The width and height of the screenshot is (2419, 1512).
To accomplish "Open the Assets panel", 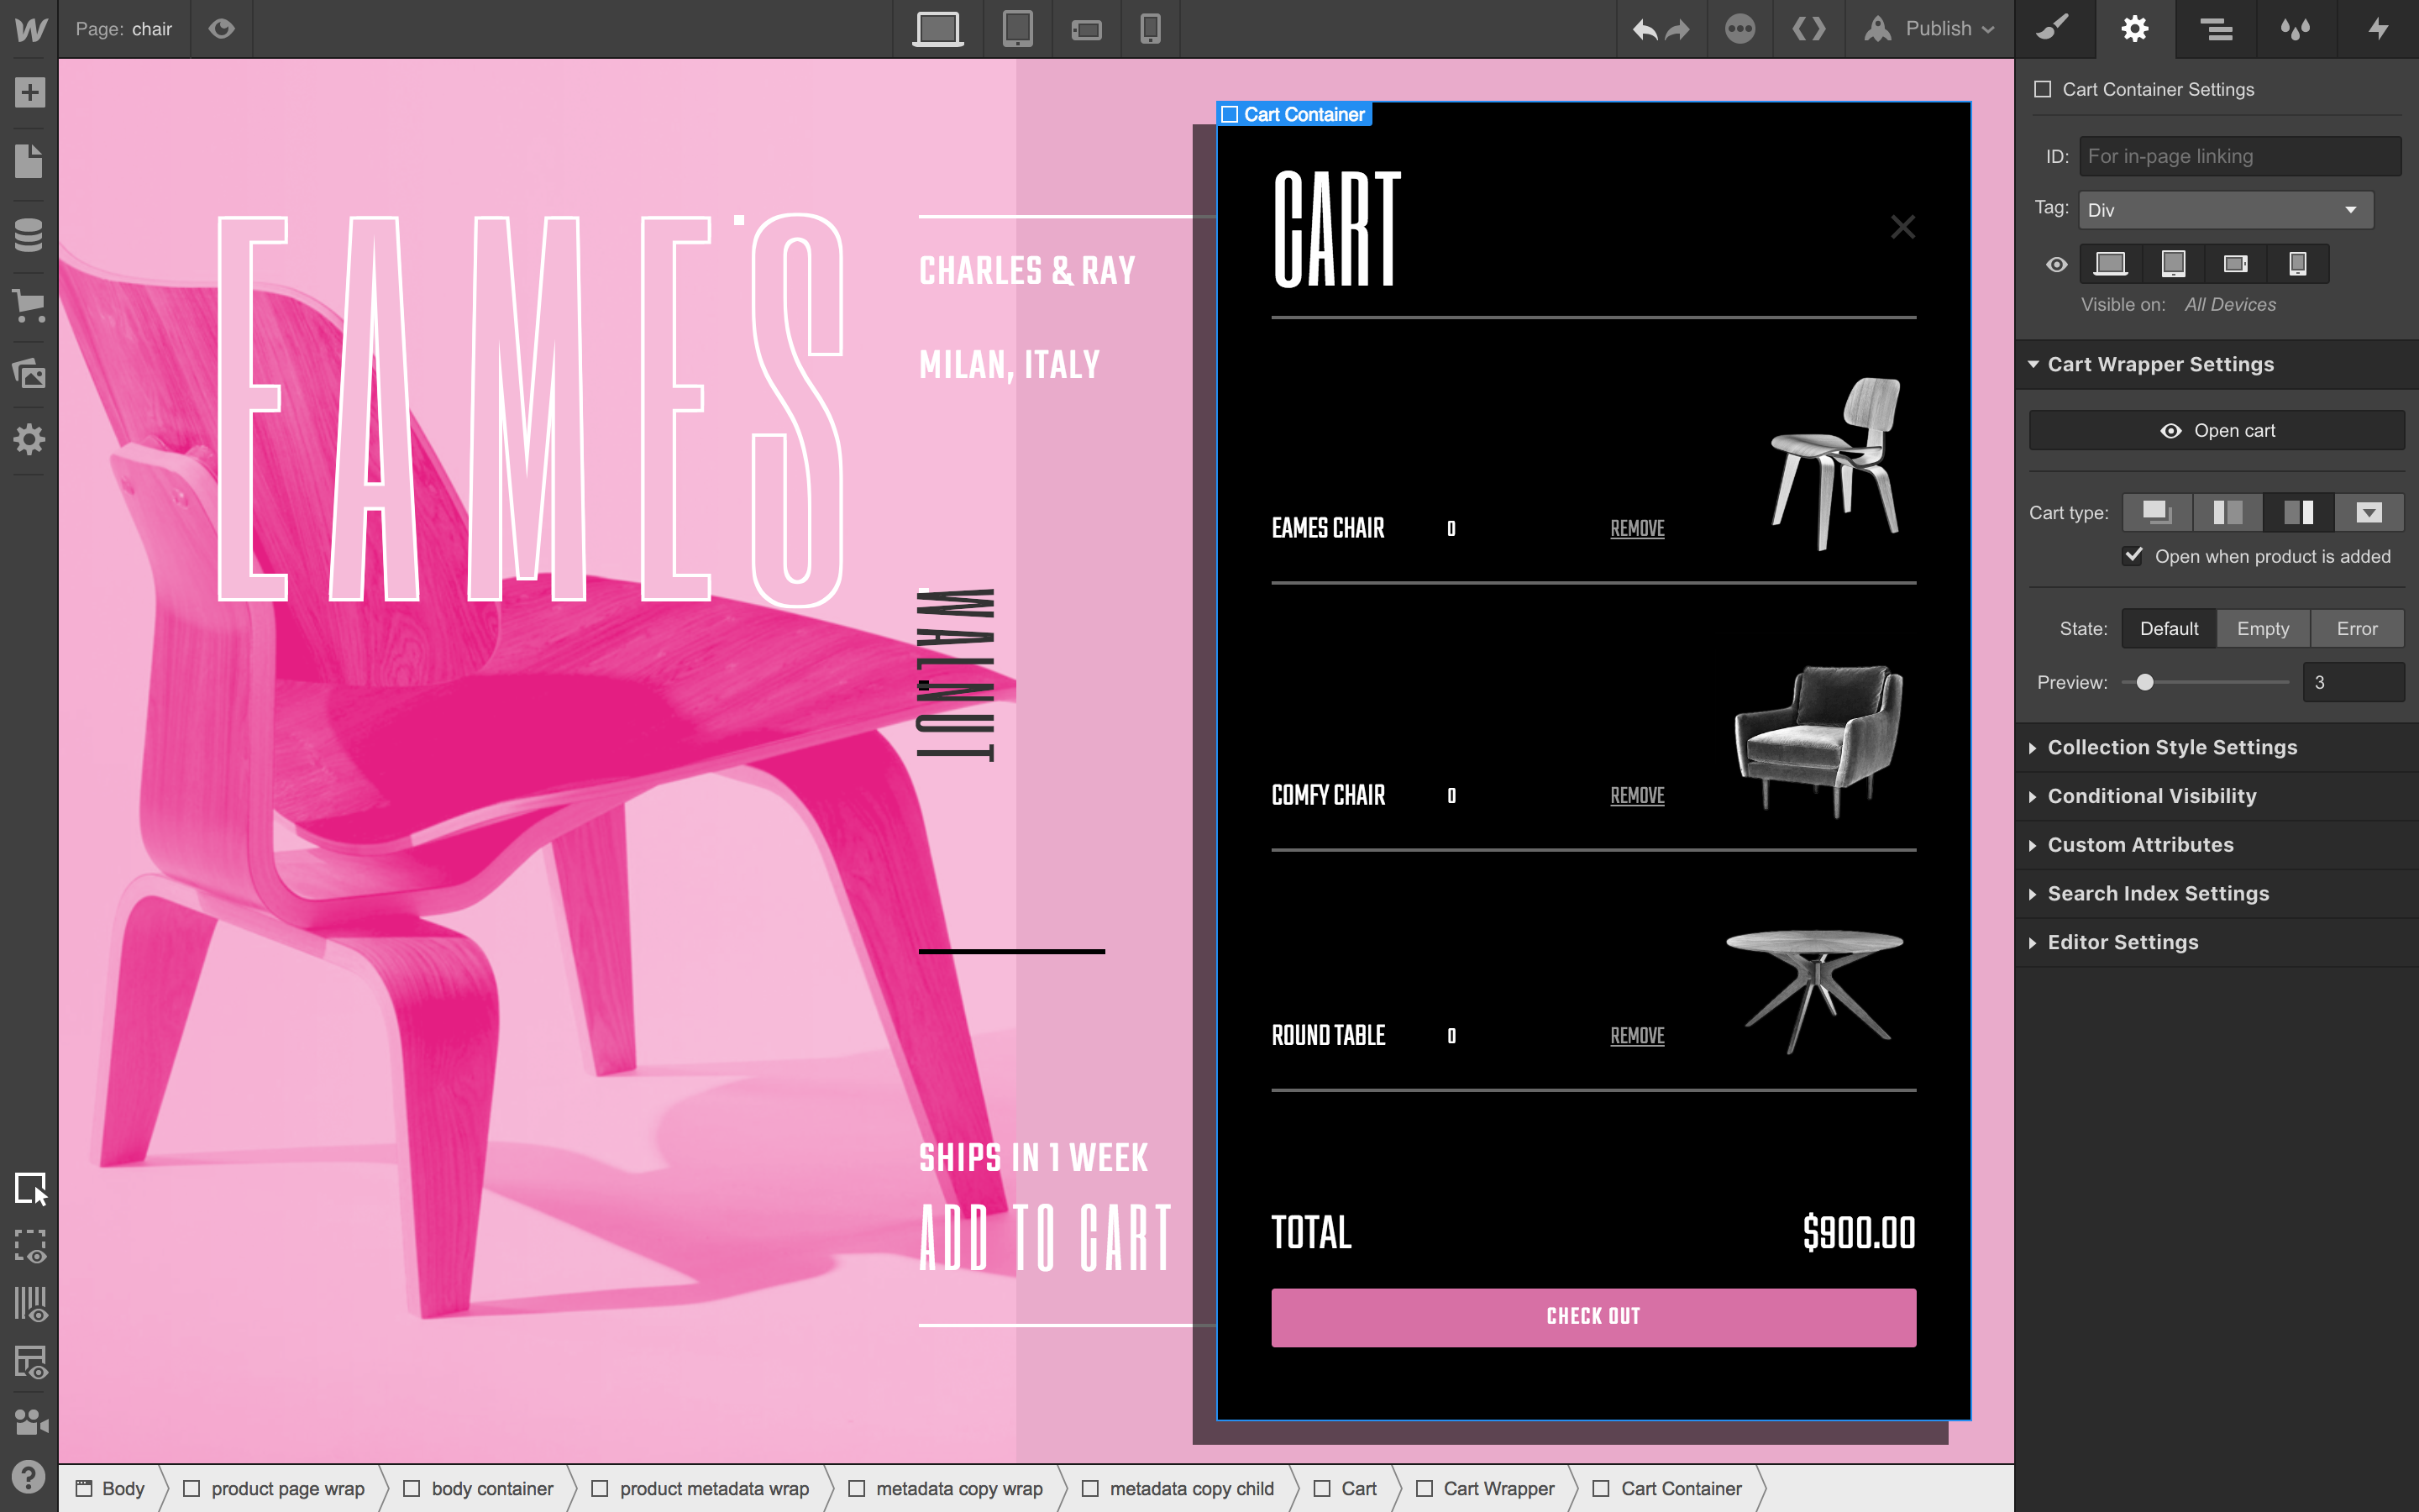I will coord(29,374).
